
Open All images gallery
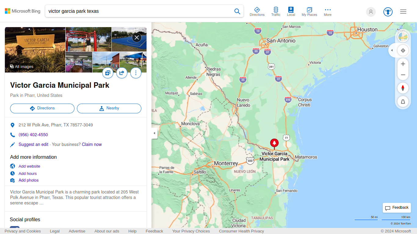(x=22, y=66)
